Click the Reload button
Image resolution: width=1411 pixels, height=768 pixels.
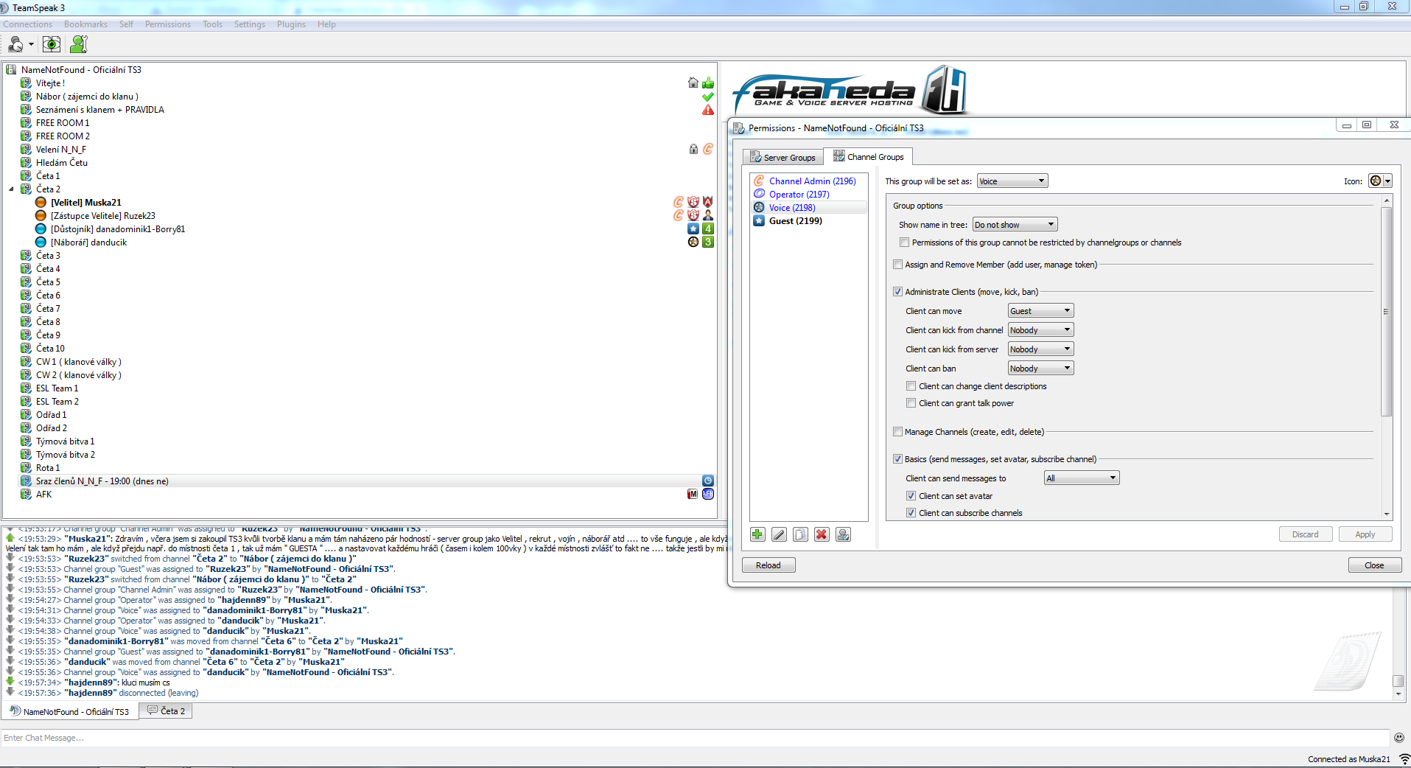click(x=768, y=565)
